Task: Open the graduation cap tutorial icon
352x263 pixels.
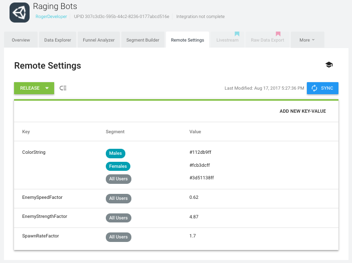Action: pos(329,65)
